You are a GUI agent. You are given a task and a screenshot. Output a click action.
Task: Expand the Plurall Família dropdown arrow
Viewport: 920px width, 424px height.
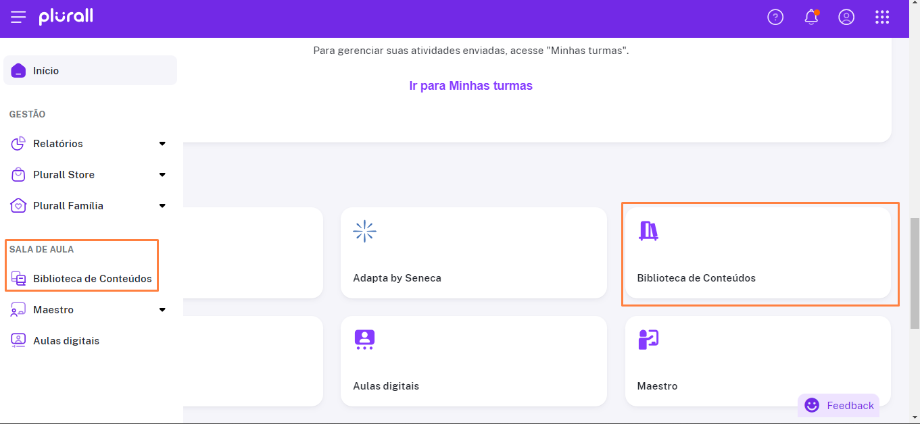coord(162,206)
